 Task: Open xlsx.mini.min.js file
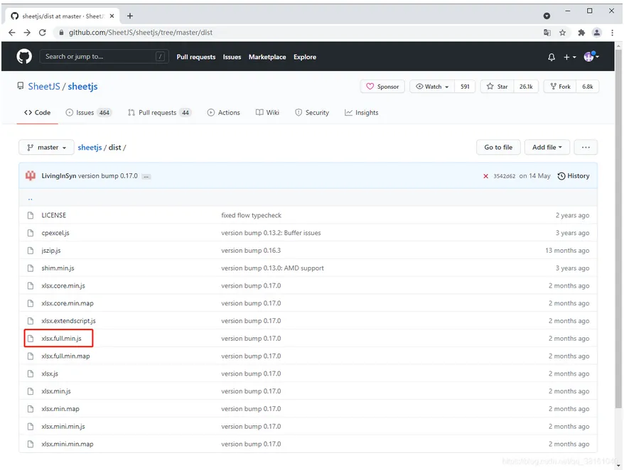(63, 426)
